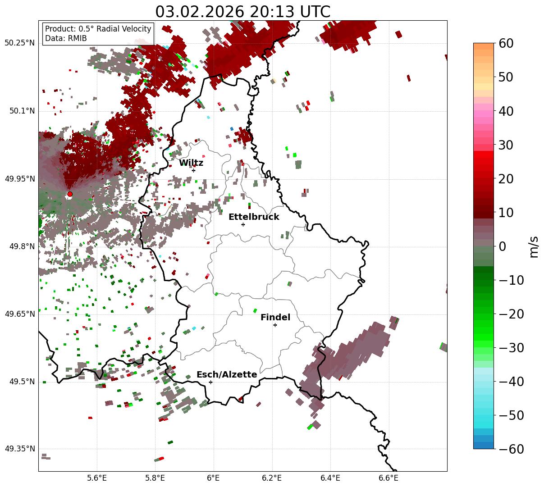Click the 50.25°N latitude label

tap(19, 43)
